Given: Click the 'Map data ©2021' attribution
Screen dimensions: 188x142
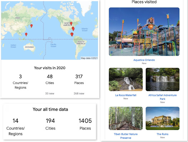Looking at the screenshot, I should 89,58.
